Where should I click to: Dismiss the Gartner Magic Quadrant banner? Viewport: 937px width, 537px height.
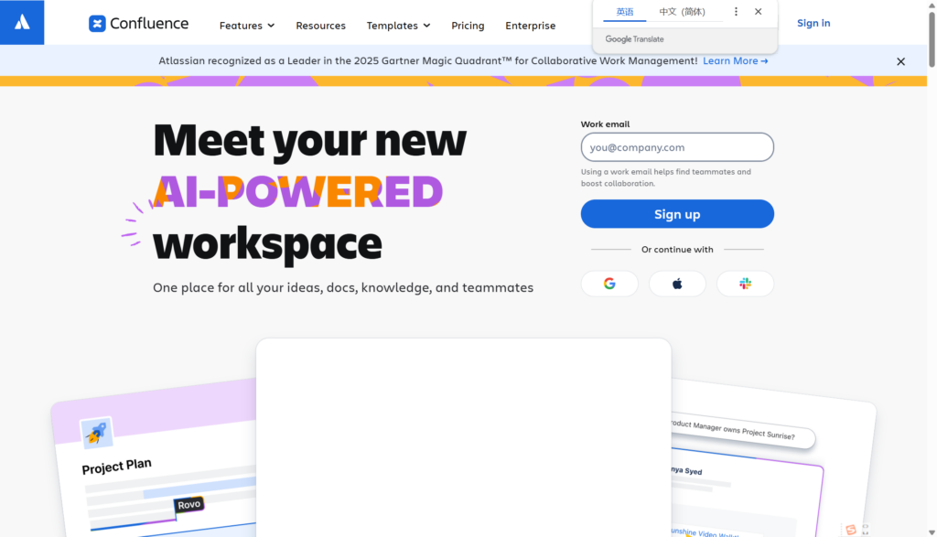tap(900, 61)
